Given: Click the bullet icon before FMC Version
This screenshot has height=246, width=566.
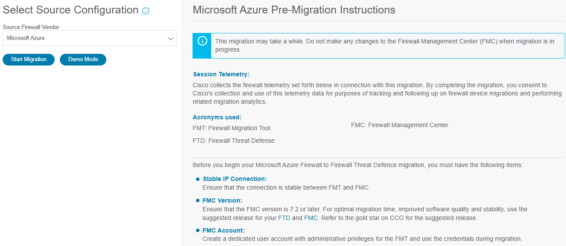Looking at the screenshot, I should pos(198,200).
